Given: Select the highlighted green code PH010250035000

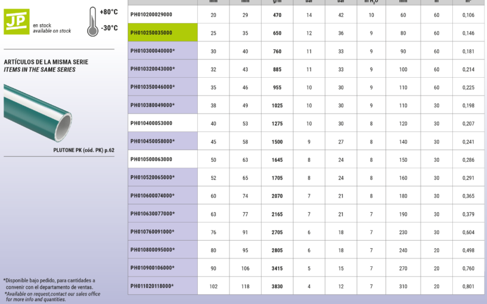Looking at the screenshot, I should pyautogui.click(x=151, y=32).
